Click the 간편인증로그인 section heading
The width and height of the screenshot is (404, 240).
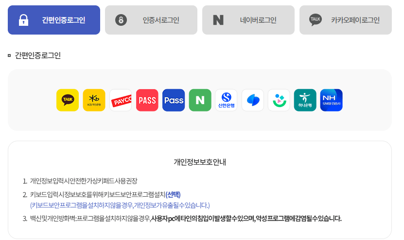(x=37, y=55)
